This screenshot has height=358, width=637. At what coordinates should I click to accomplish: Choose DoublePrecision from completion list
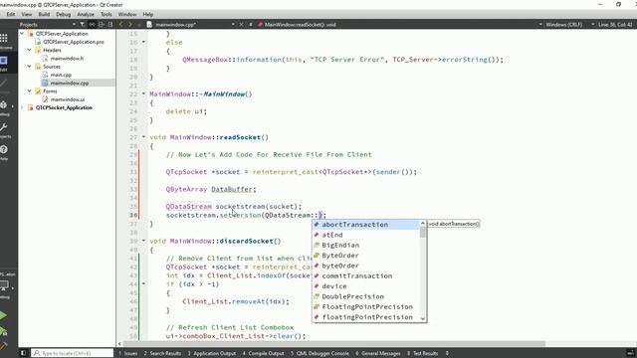[366, 296]
